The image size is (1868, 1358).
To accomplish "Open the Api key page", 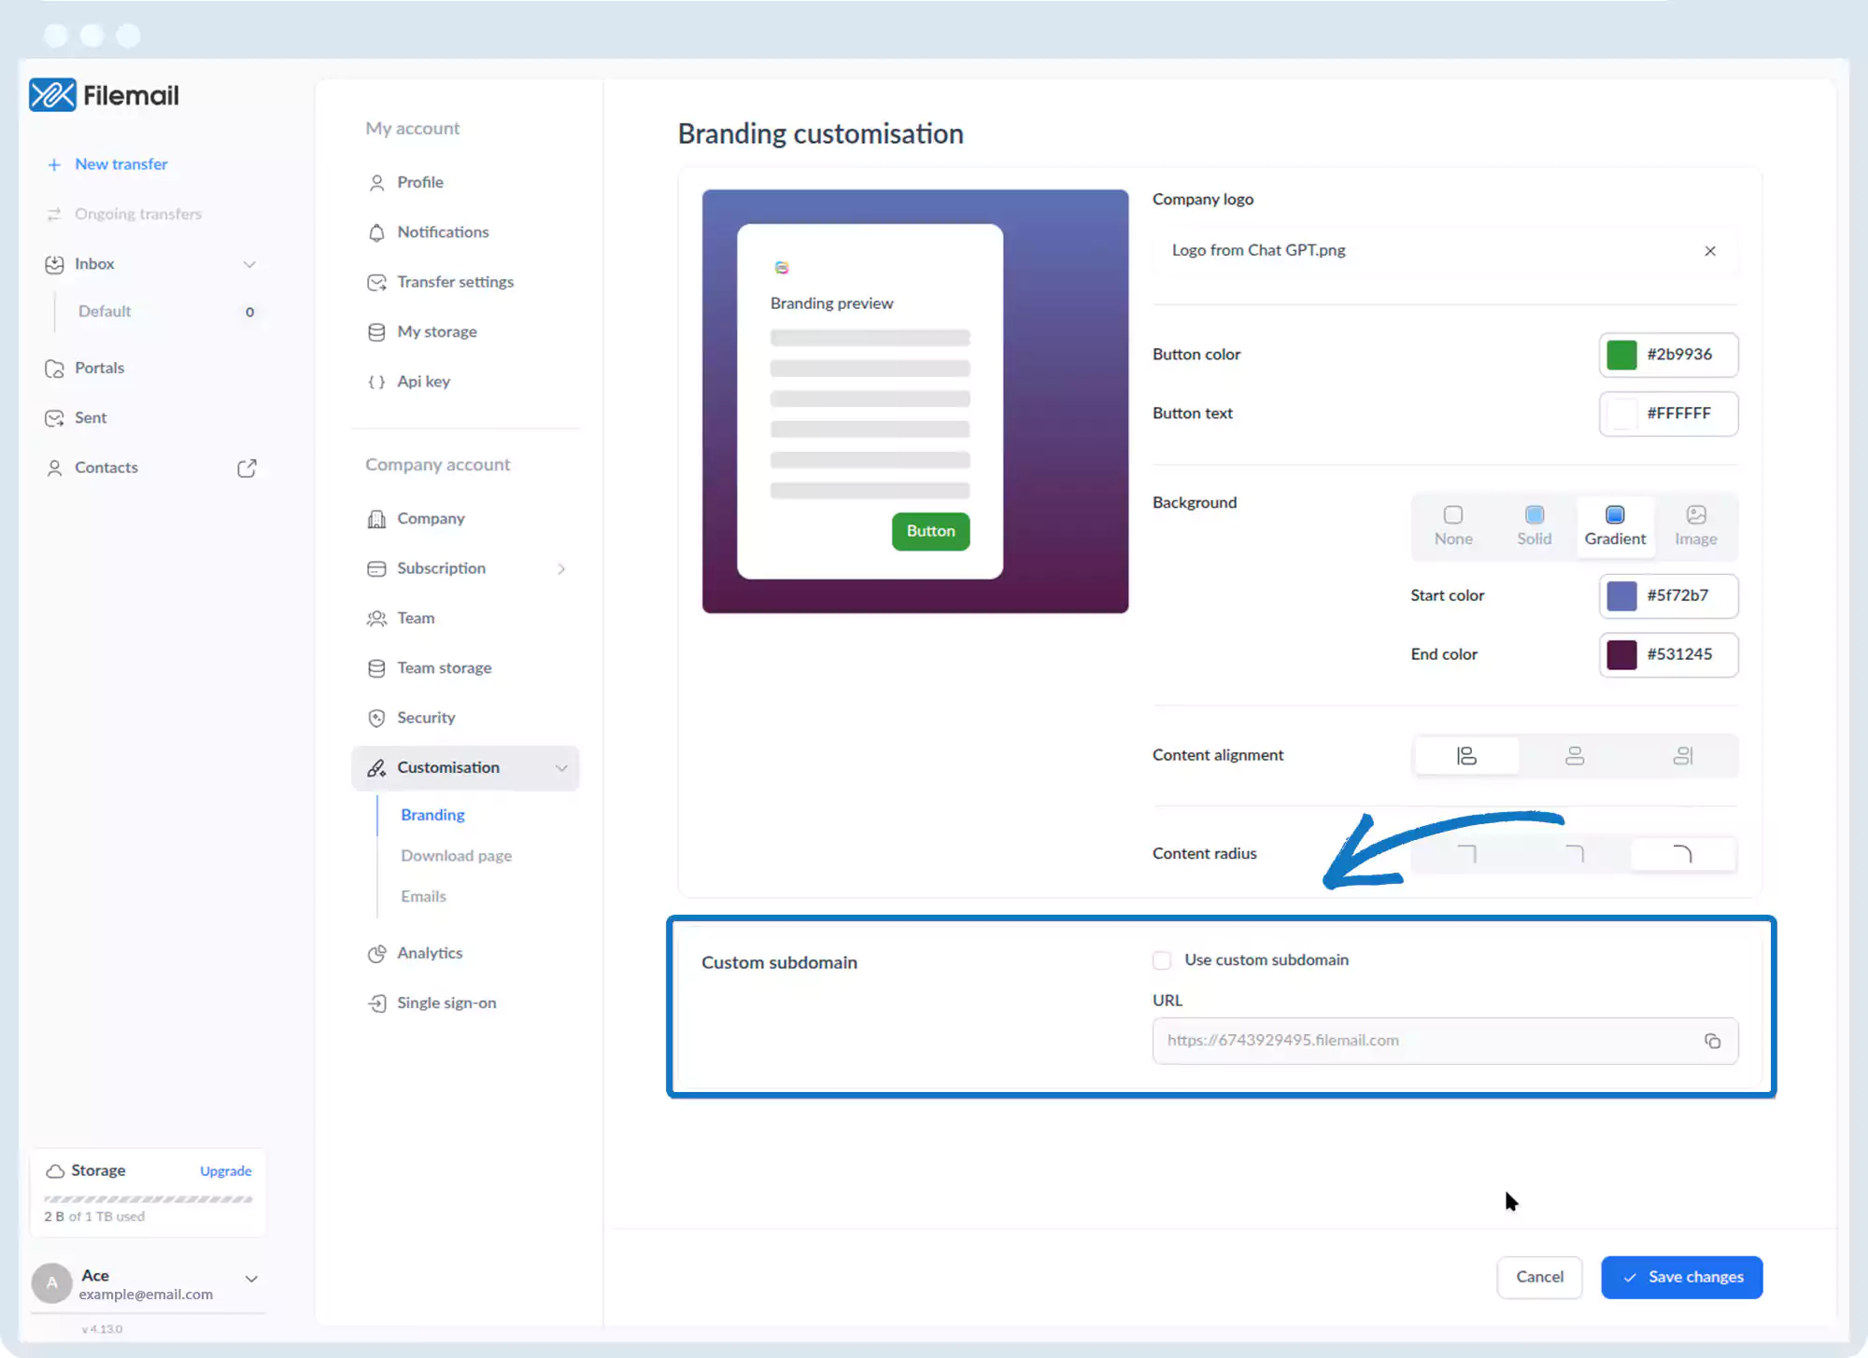I will point(423,381).
